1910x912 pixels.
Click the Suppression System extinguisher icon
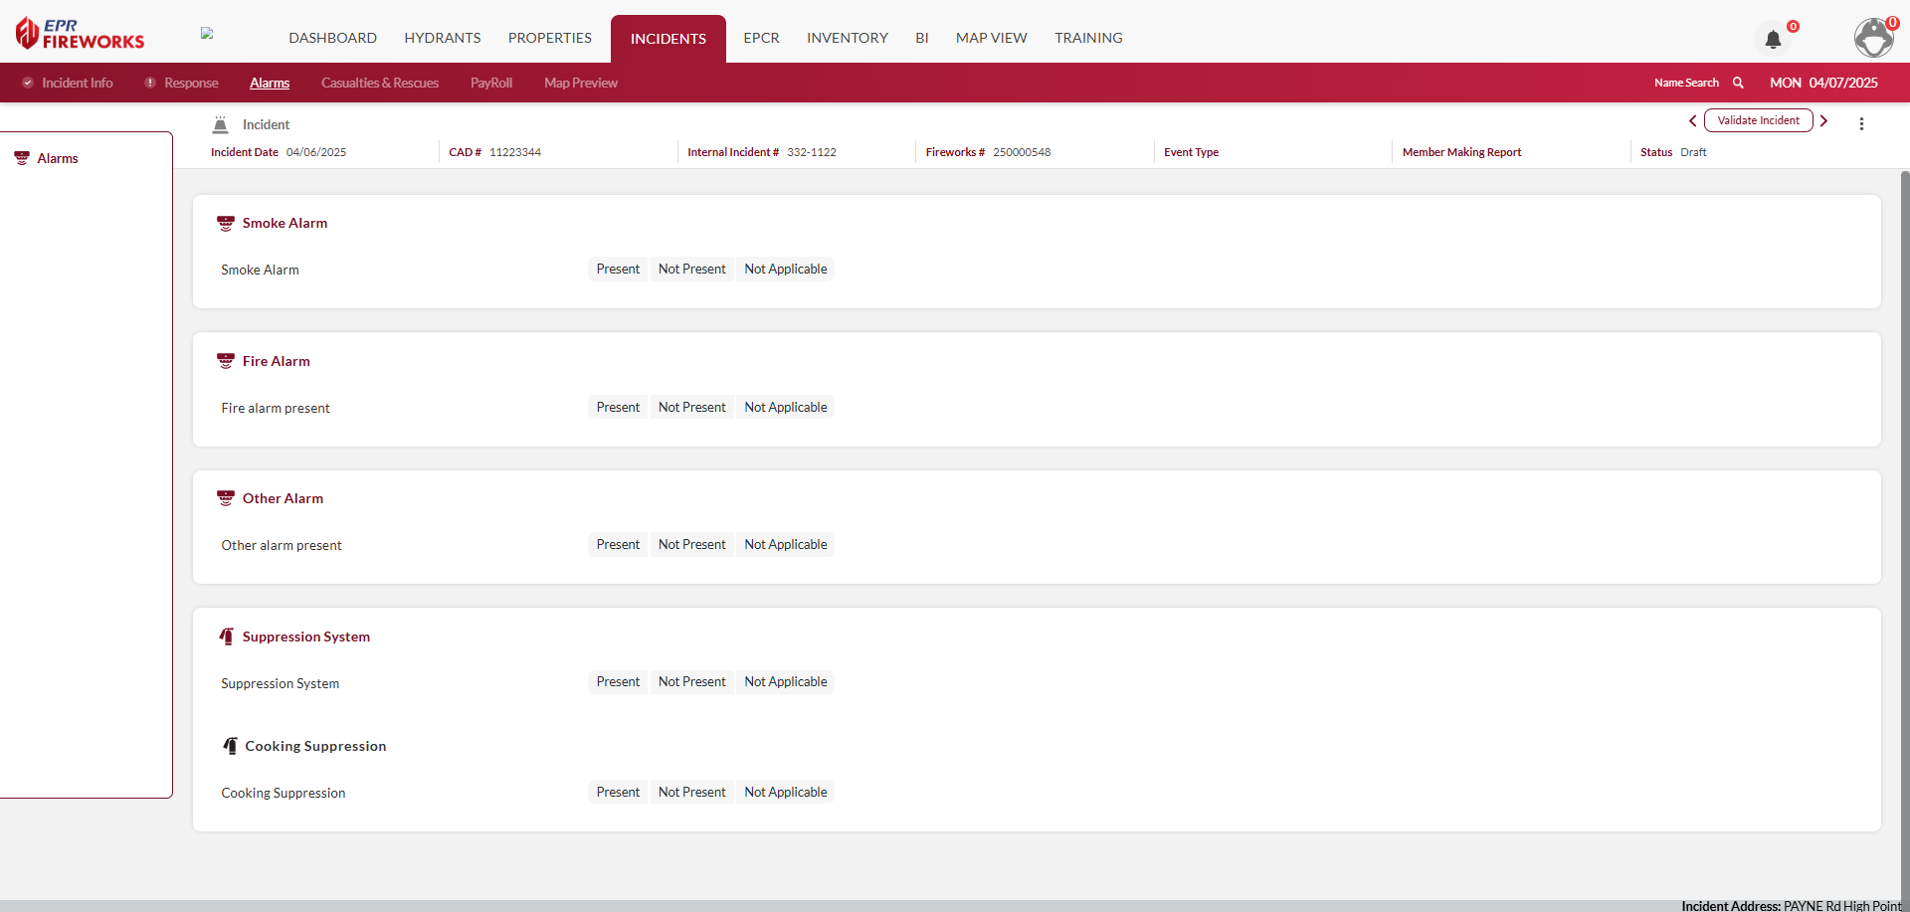point(227,637)
